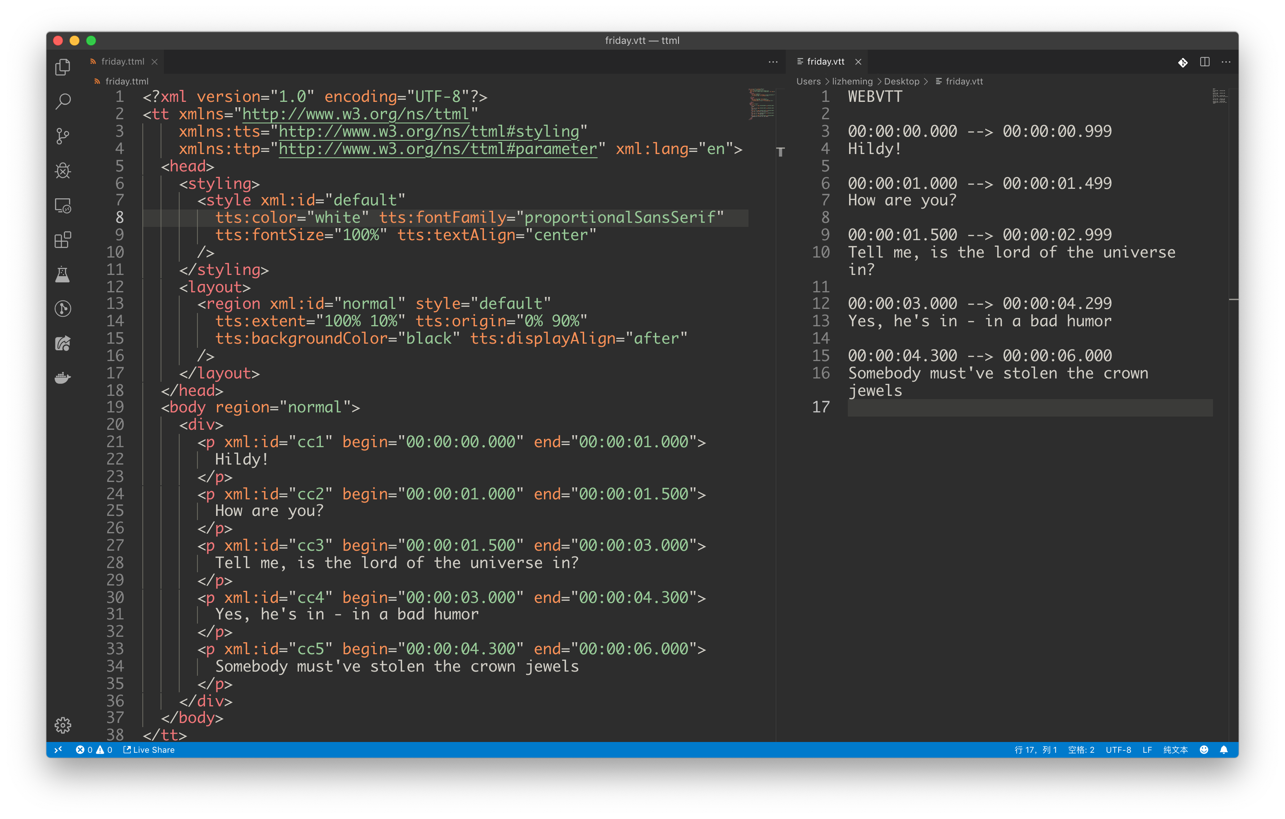Click the left editor minimap

point(761,104)
